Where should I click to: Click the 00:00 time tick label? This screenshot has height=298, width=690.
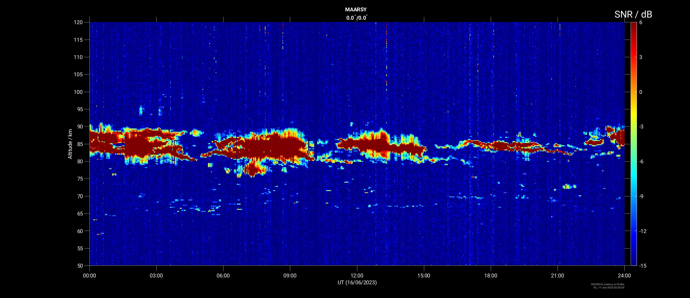[89, 276]
